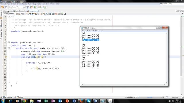Collapse the main method fold at line 12
Screen dimensions: 184x103
coord(9,48)
